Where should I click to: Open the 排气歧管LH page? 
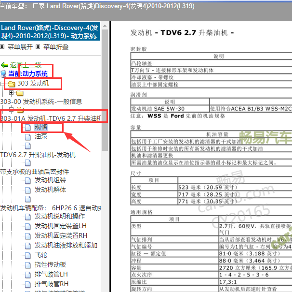click(51, 275)
